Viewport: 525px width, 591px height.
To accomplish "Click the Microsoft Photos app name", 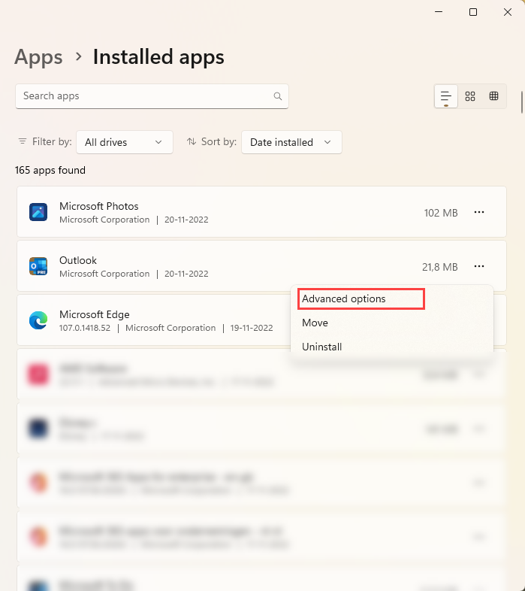I will click(99, 206).
